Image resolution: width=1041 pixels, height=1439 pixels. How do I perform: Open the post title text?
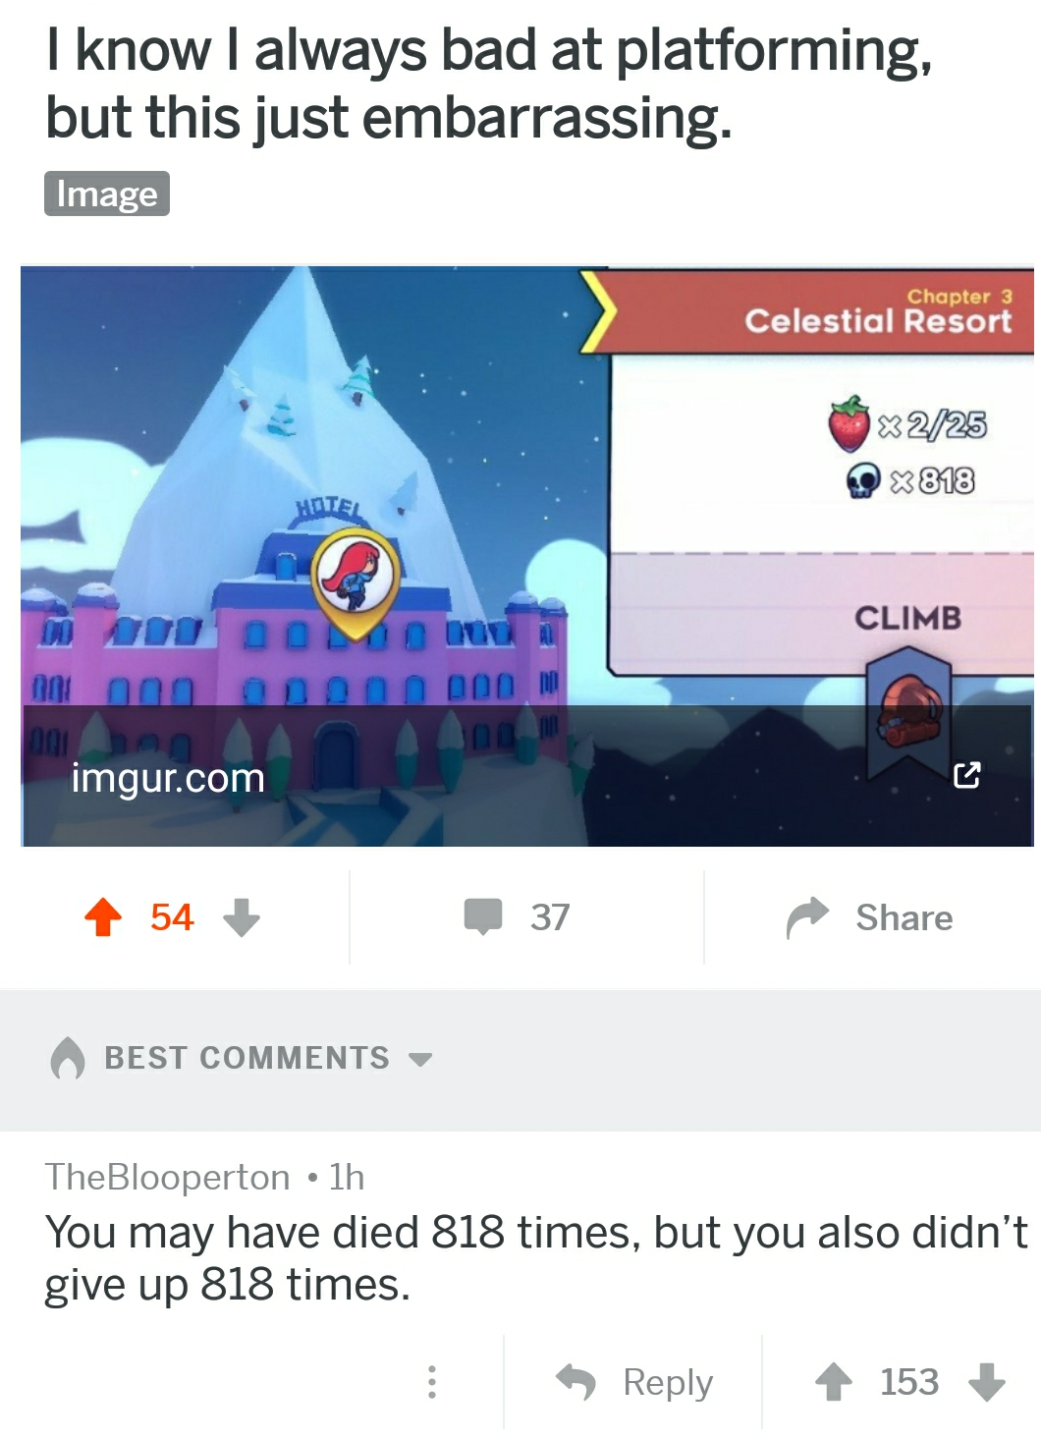[489, 84]
